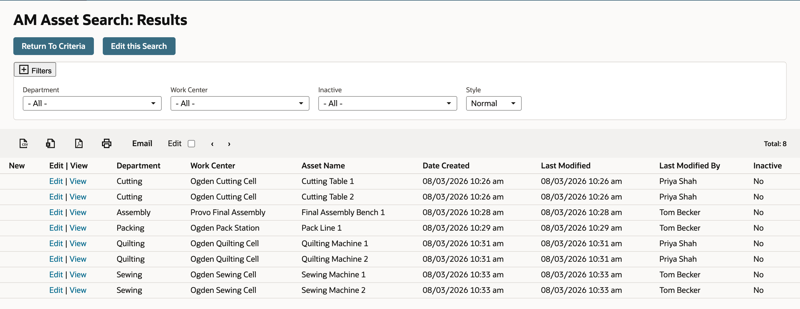This screenshot has width=800, height=309.
Task: Click the 'Total: 8' count label
Action: pyautogui.click(x=775, y=144)
